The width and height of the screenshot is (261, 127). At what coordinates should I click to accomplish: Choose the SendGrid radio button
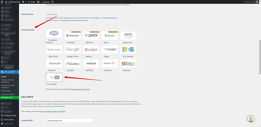pyautogui.click(x=65, y=70)
